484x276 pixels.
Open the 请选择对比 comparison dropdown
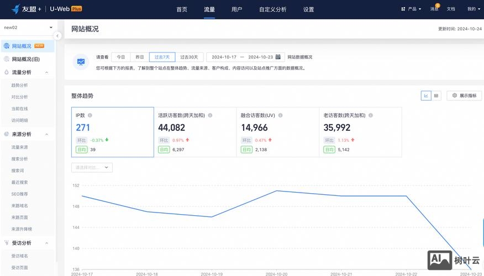[x=92, y=167]
